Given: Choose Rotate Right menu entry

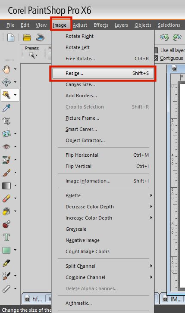Looking at the screenshot, I should [103, 36].
